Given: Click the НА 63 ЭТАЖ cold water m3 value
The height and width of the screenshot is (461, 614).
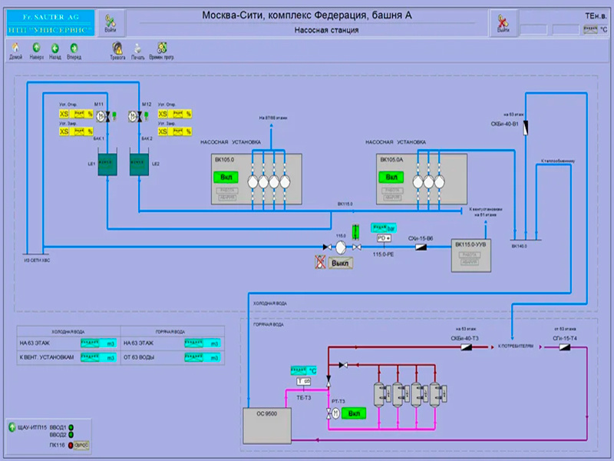Looking at the screenshot, I should pyautogui.click(x=101, y=342).
